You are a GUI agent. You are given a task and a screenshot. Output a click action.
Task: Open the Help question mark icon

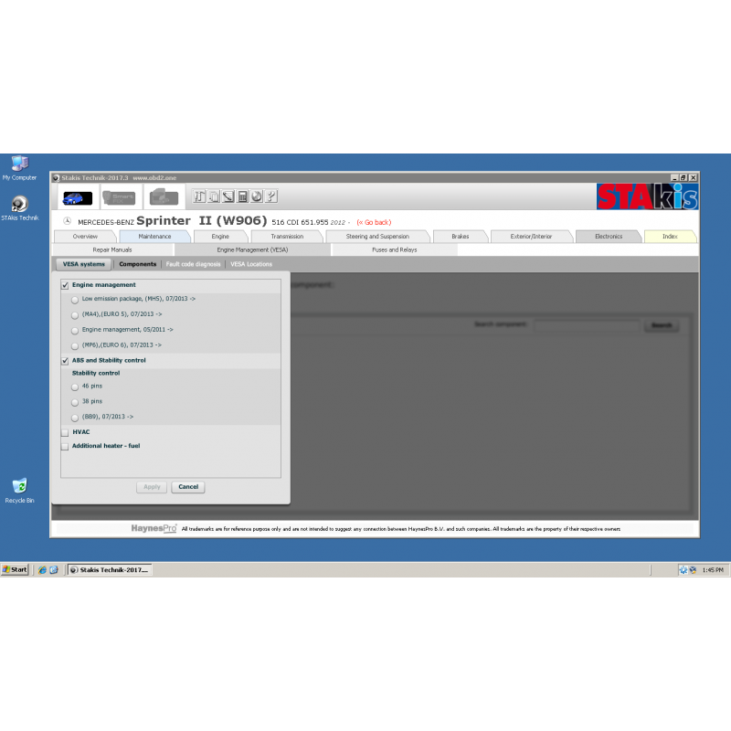coord(270,196)
